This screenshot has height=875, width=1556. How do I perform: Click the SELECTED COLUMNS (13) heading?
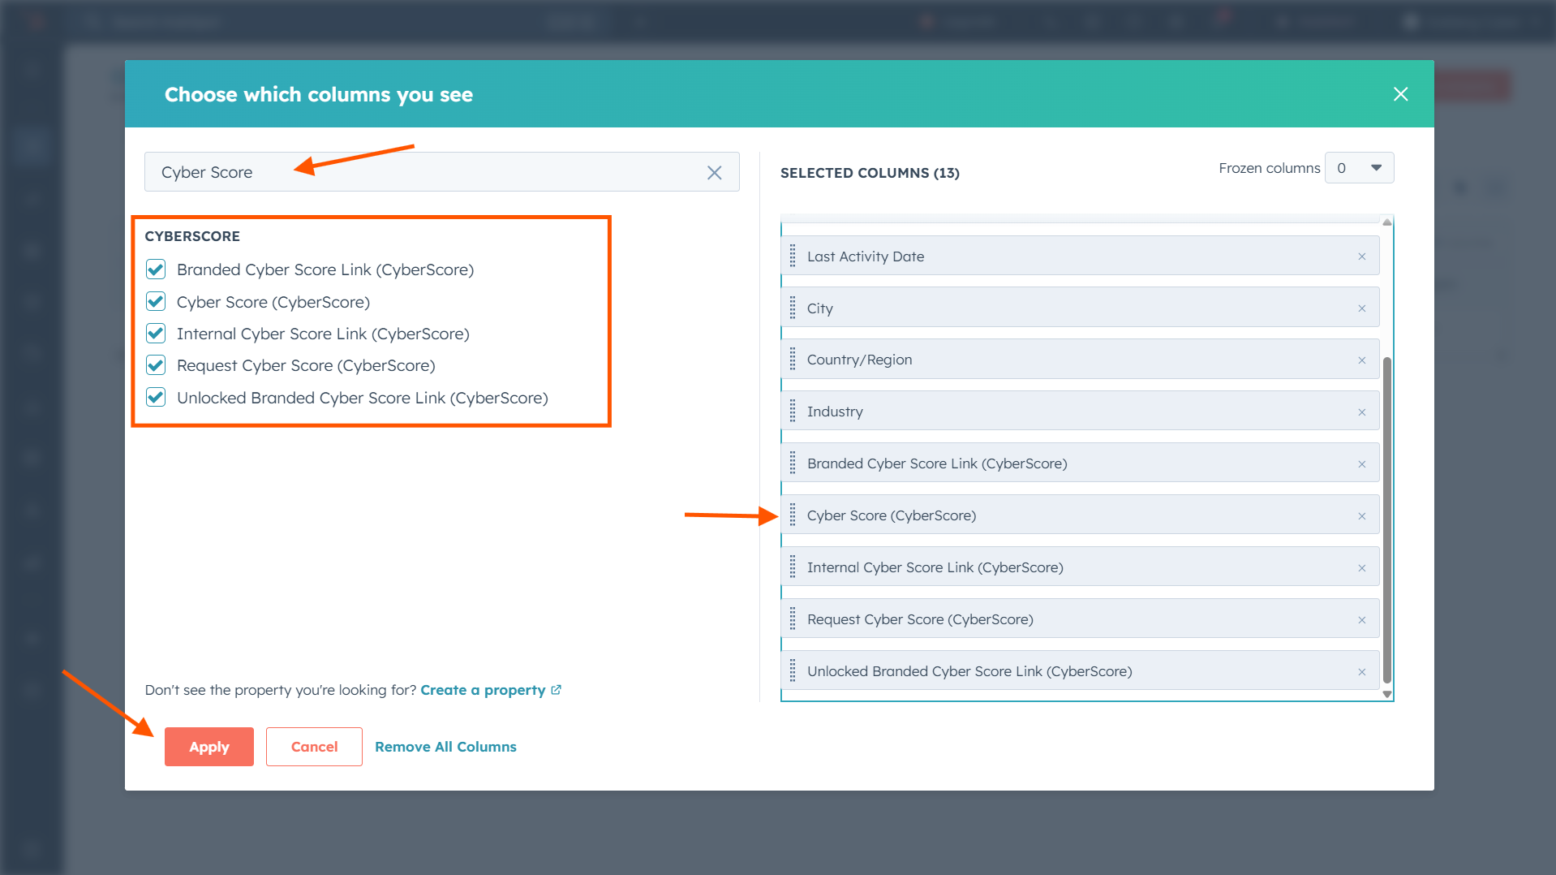coord(870,173)
